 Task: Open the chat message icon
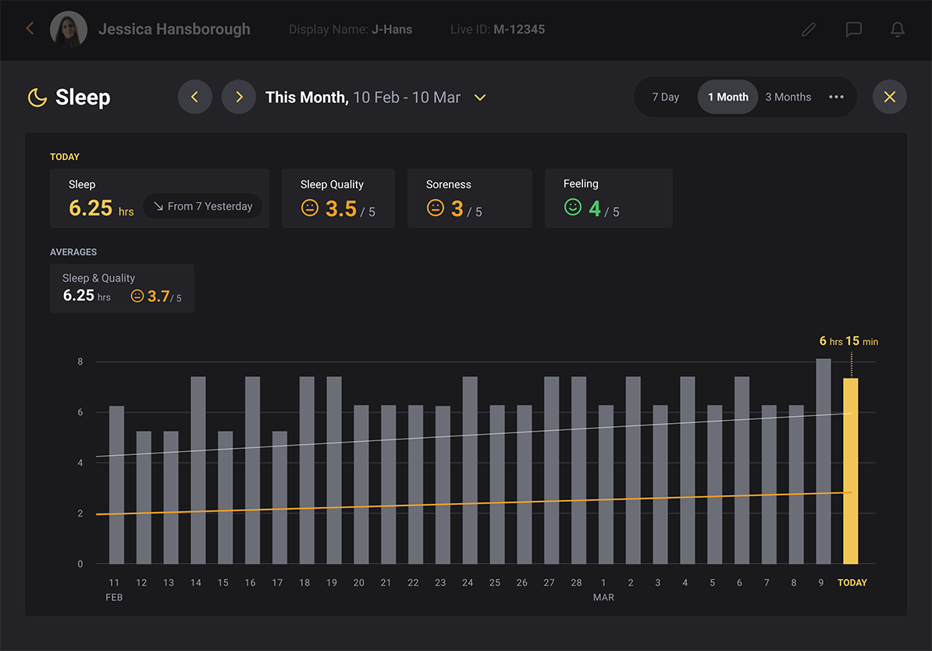(853, 30)
